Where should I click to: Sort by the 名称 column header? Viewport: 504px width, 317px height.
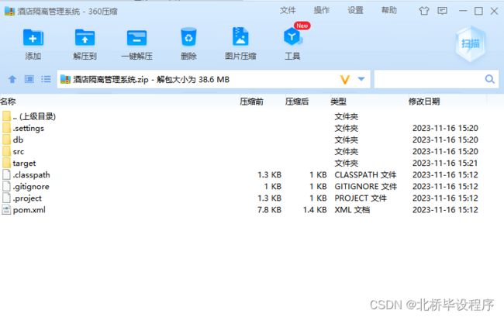8,102
